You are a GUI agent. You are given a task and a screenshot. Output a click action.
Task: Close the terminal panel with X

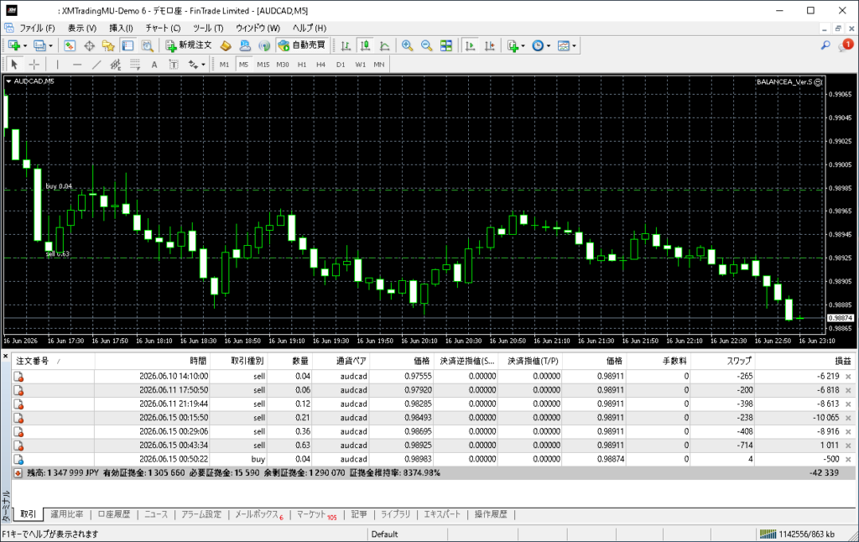(6, 357)
